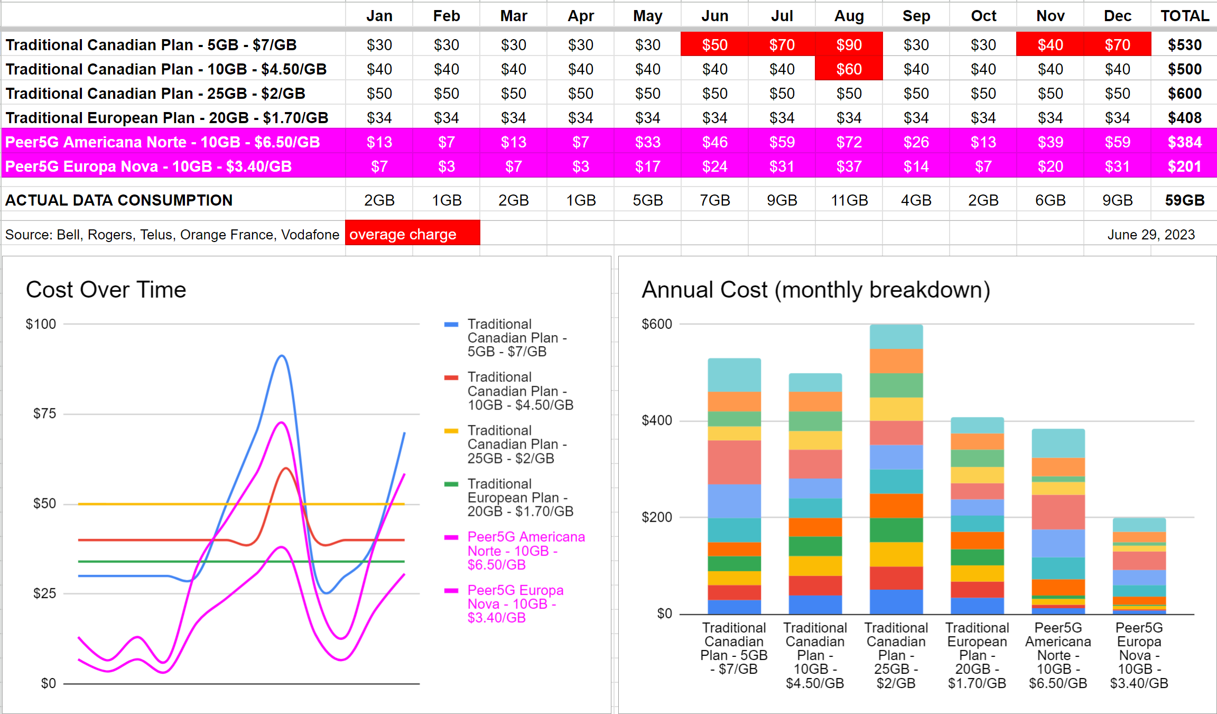Viewport: 1217px width, 714px height.
Task: Click the red legend swatch for 10GB Canadian plan
Action: 451,377
